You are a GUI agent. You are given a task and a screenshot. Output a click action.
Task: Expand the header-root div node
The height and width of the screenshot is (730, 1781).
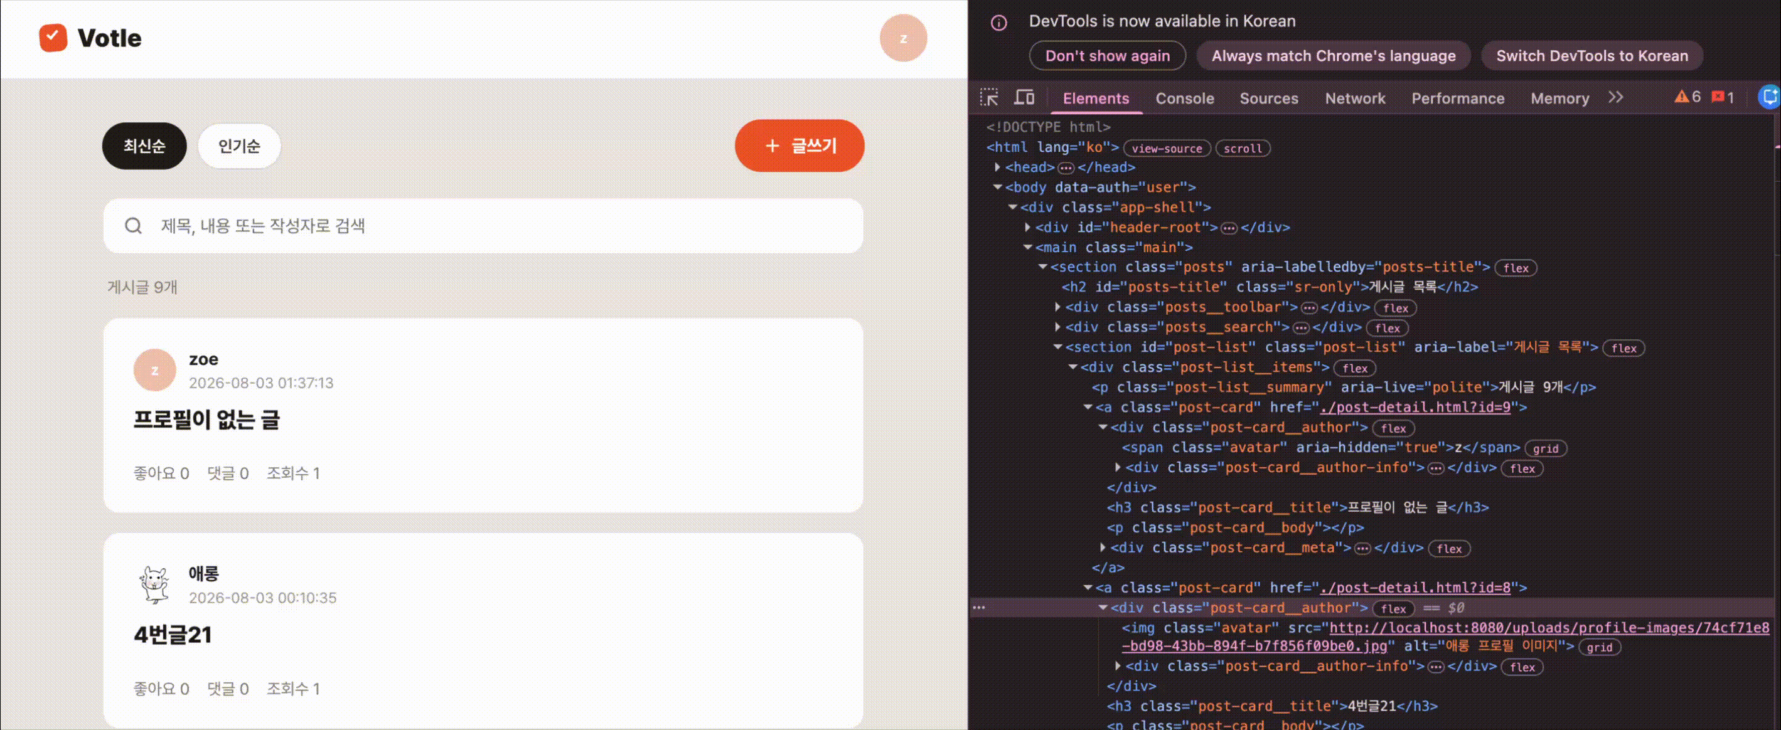click(x=1027, y=227)
